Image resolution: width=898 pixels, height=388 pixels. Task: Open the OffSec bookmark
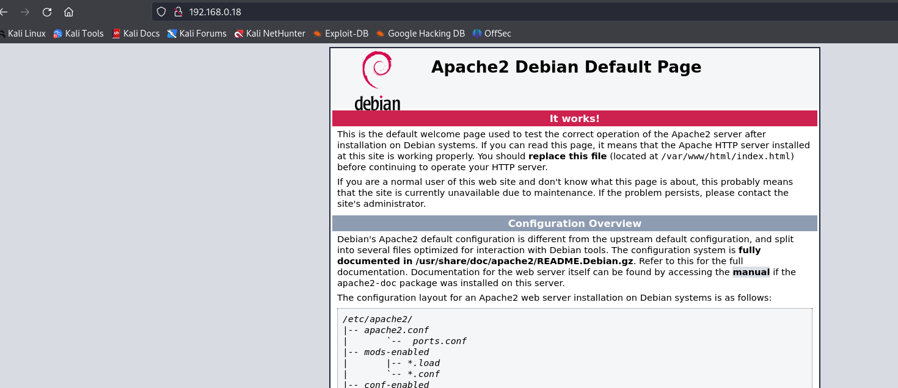[x=492, y=34]
